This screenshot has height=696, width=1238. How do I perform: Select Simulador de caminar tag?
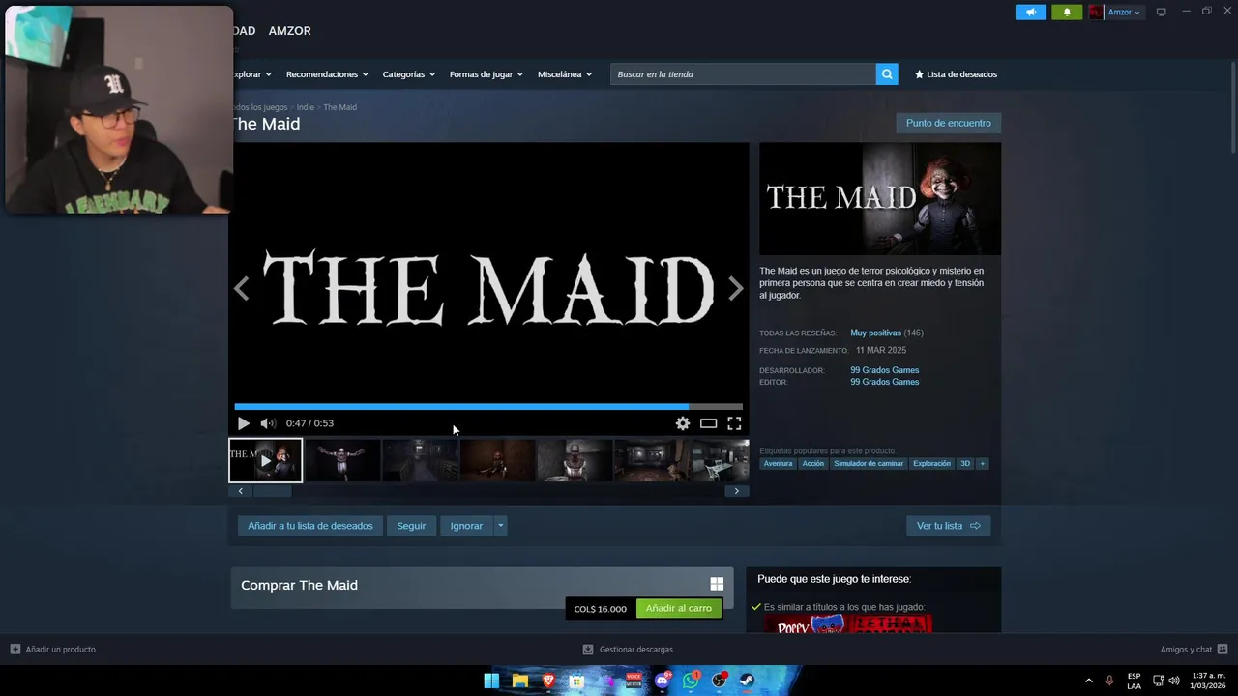(869, 464)
